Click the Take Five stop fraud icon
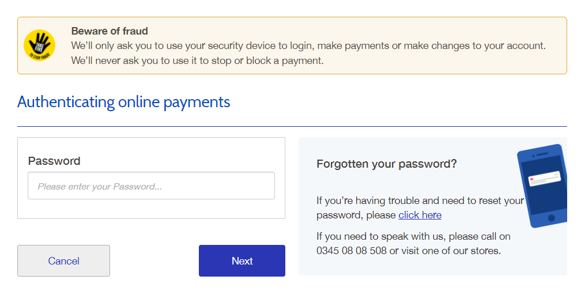 (x=39, y=45)
